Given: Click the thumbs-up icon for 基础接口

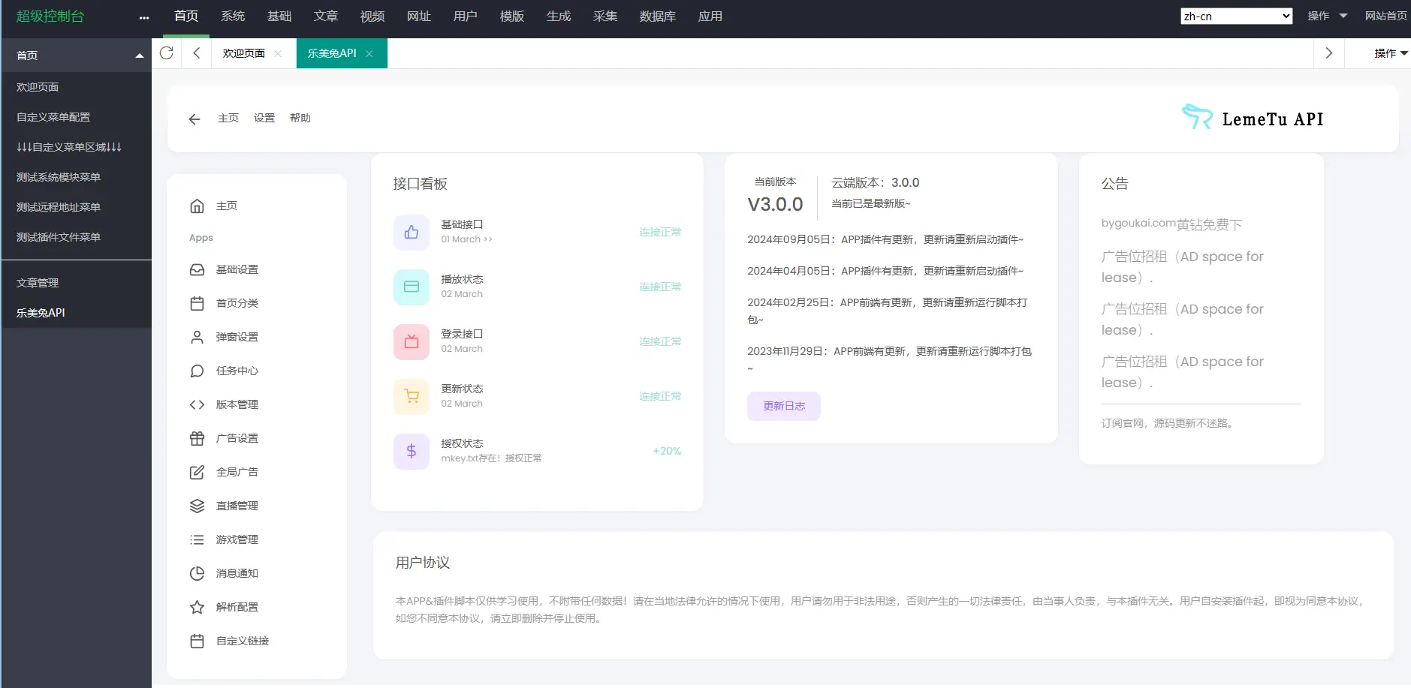Looking at the screenshot, I should tap(410, 232).
